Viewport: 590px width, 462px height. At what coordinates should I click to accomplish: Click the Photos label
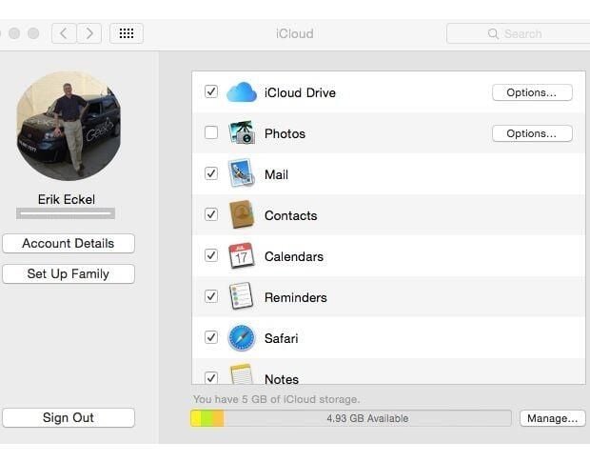point(285,133)
